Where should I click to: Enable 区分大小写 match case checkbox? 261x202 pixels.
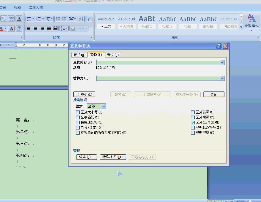(x=78, y=112)
